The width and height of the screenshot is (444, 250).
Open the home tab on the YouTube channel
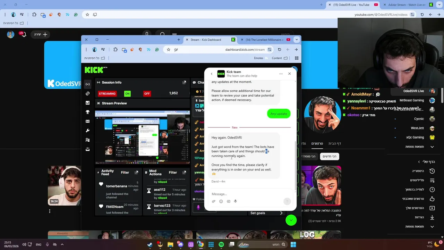(x=335, y=143)
